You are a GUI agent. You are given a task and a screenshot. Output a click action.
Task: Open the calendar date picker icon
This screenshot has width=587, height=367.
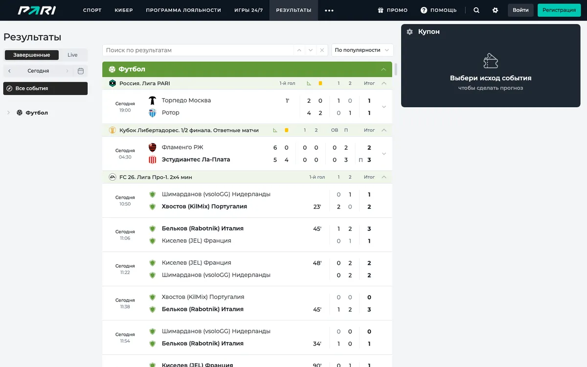pyautogui.click(x=81, y=71)
